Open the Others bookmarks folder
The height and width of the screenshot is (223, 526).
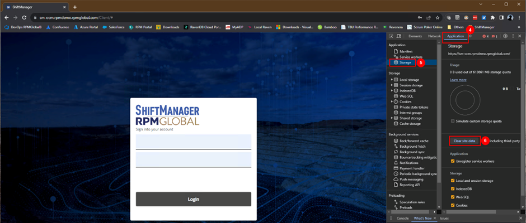pyautogui.click(x=455, y=27)
